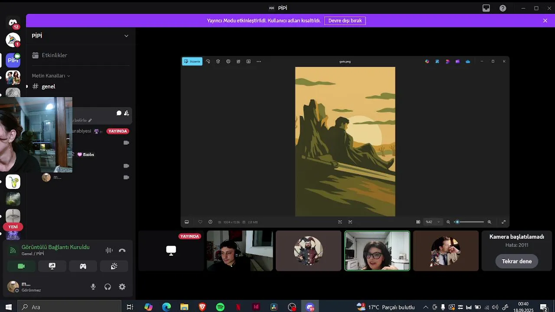Open the Etkinlikler events entry
The width and height of the screenshot is (555, 312).
point(54,55)
